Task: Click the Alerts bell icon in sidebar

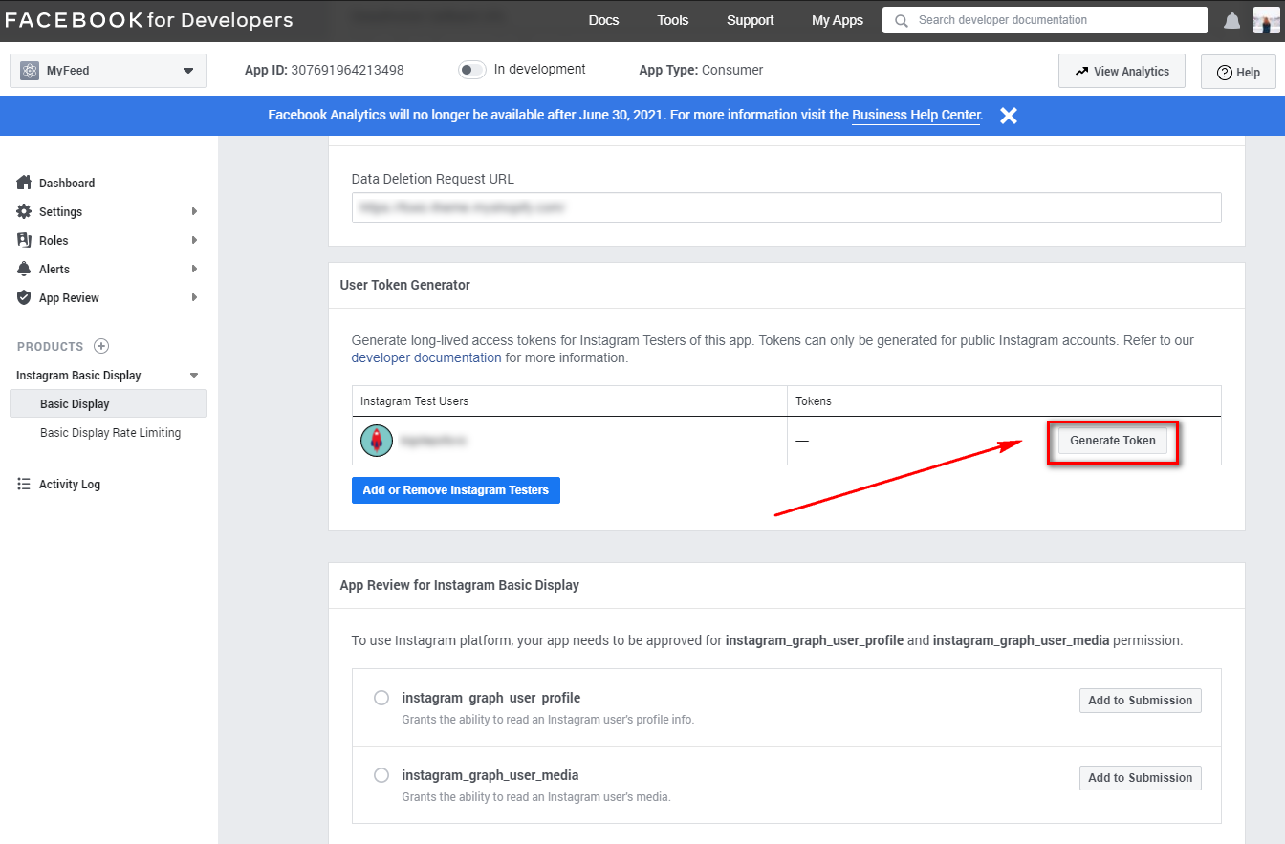Action: (25, 270)
